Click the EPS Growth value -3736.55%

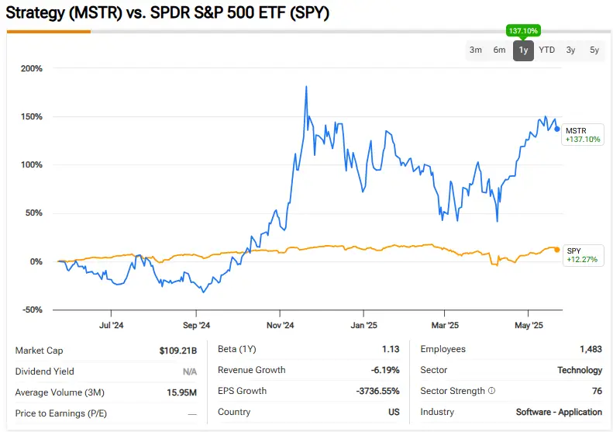pos(377,391)
